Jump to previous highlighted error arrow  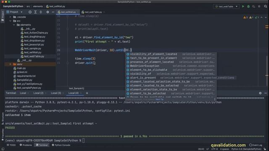(x=261, y=18)
